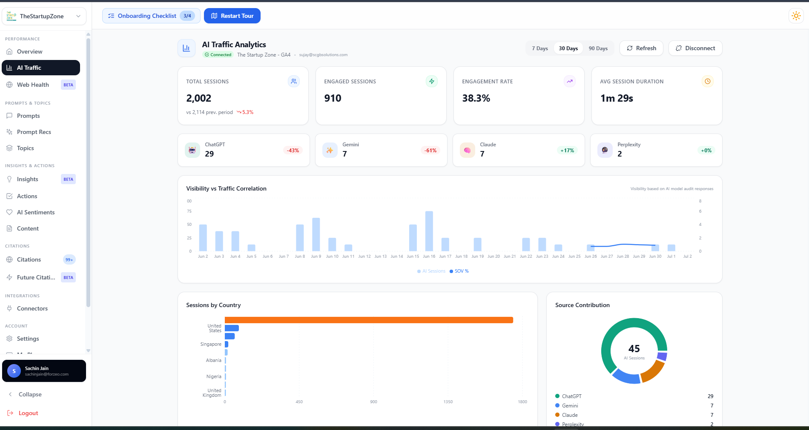809x430 pixels.
Task: Click the Connectors plug icon
Action: coord(9,308)
